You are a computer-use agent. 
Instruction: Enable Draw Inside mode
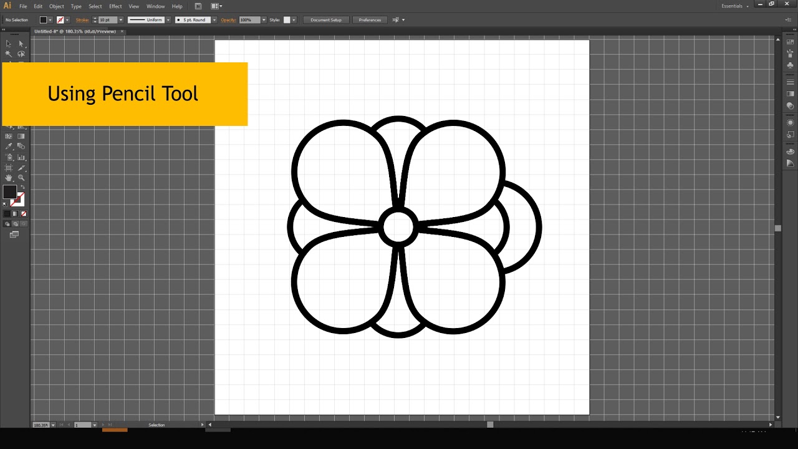(24, 224)
